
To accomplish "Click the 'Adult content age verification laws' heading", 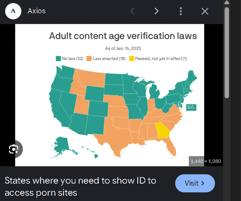I will tap(123, 36).
